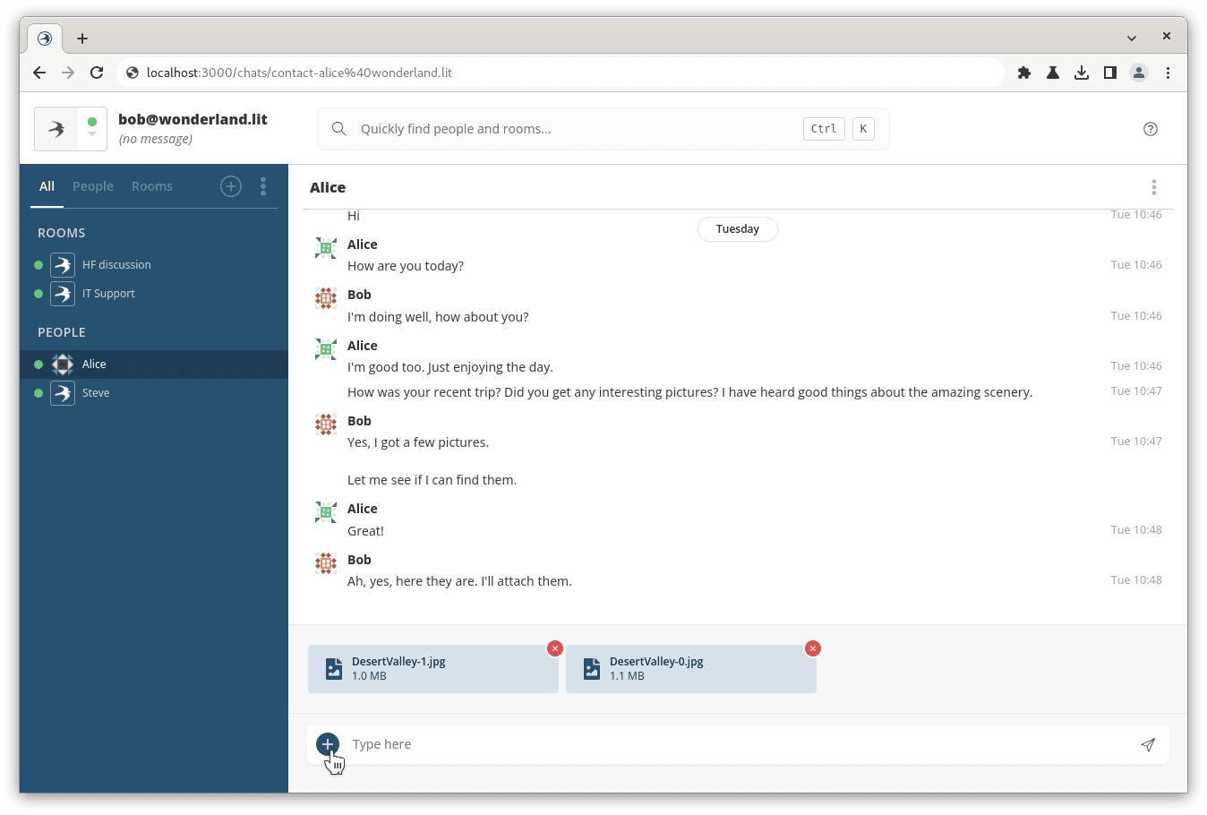Open the HF discussion room
The image size is (1207, 815).
116,265
